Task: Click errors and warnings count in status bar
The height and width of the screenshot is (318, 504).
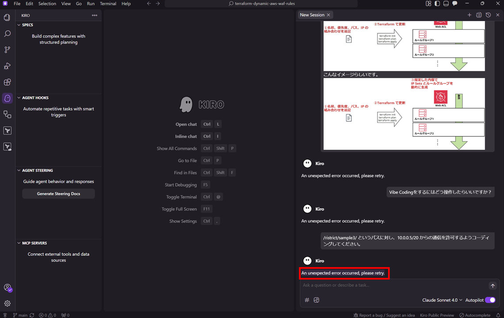Action: click(47, 315)
